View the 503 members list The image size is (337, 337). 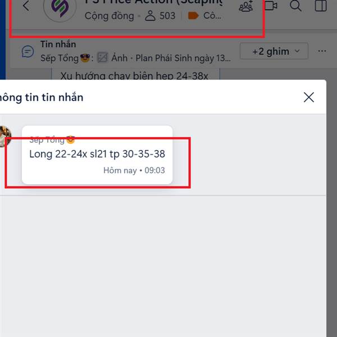click(160, 16)
